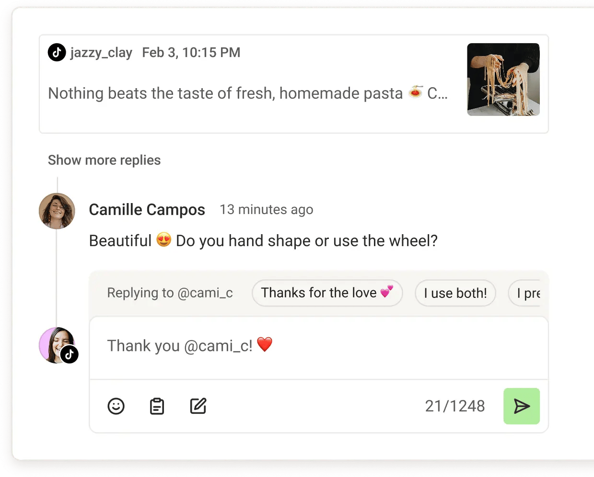Image resolution: width=594 pixels, height=477 pixels.
Task: Open the jazzy_clay username link
Action: [101, 52]
